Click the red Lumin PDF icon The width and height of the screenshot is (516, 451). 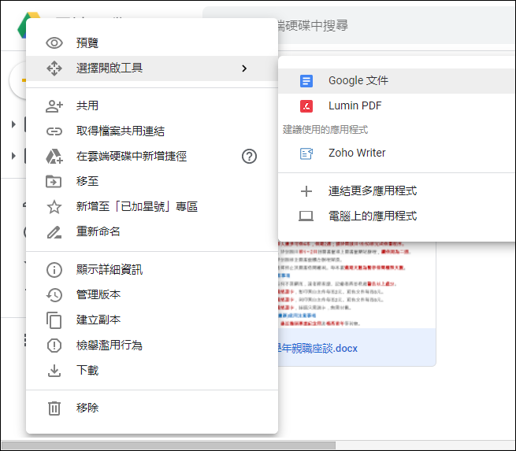(x=306, y=106)
